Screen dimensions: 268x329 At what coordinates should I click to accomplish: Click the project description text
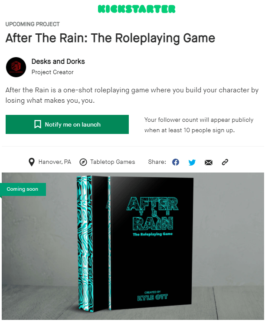(132, 95)
